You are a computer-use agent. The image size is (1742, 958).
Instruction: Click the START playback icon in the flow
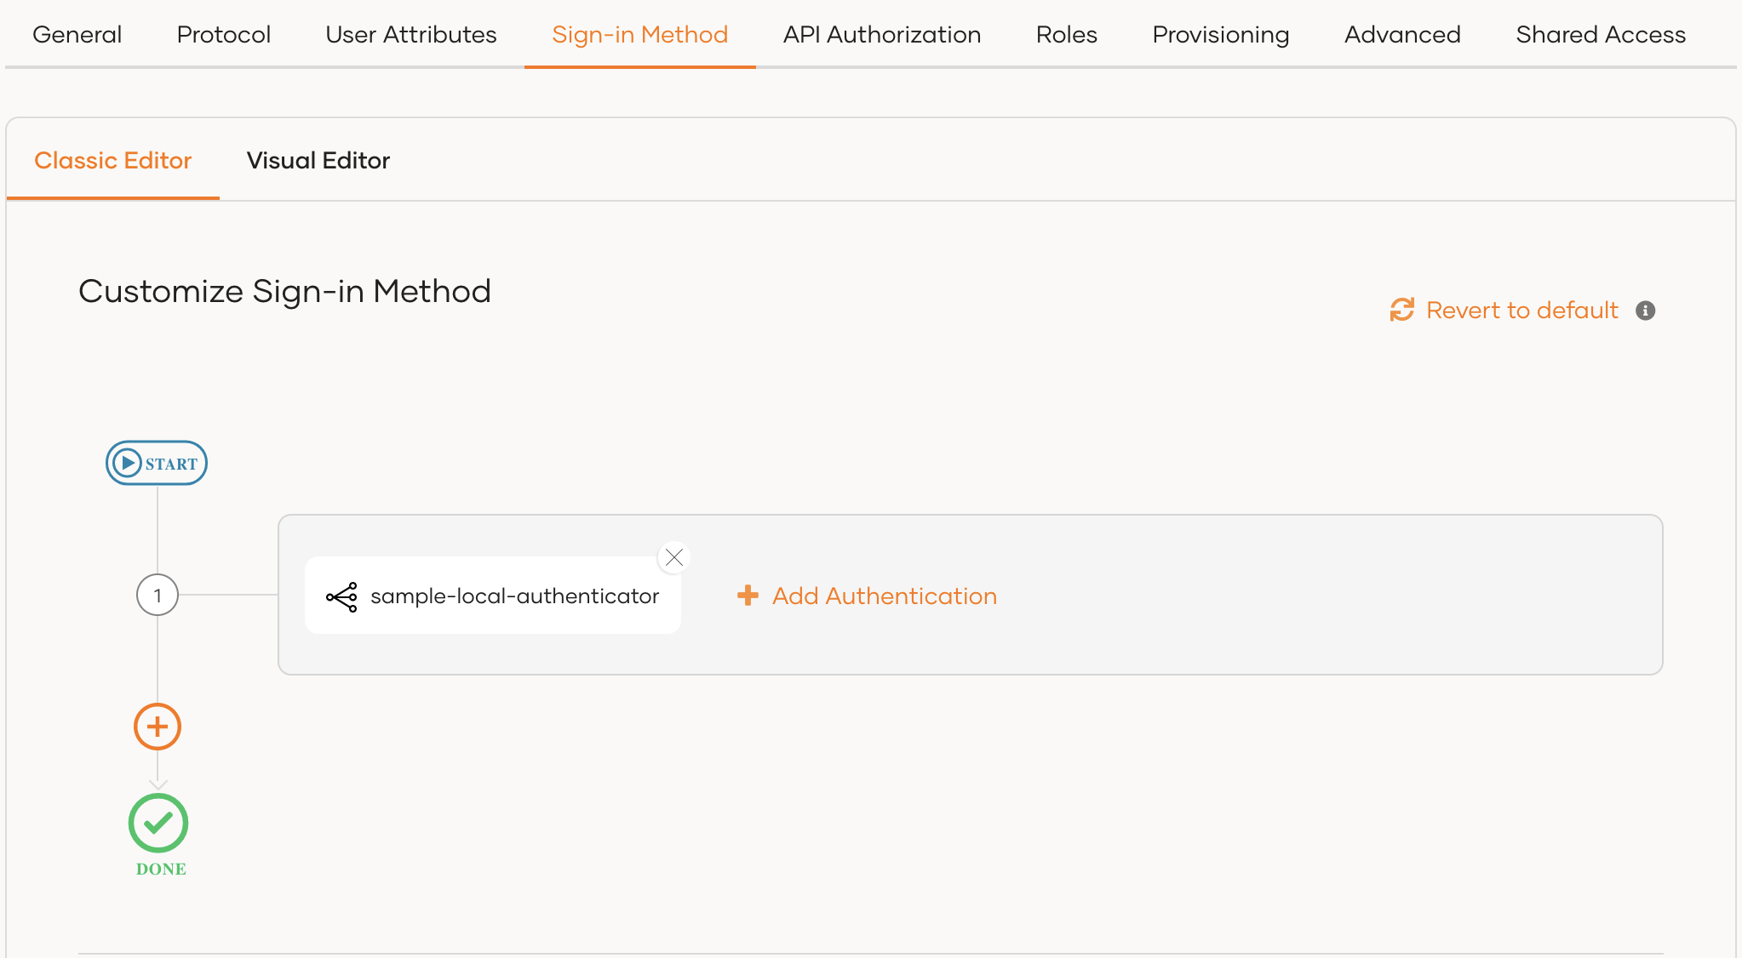tap(126, 462)
